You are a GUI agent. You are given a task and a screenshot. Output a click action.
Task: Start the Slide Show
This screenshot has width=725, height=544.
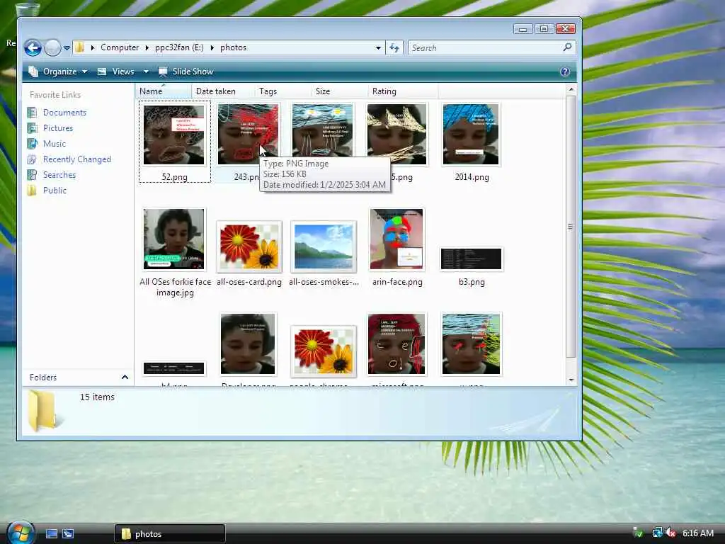point(186,72)
